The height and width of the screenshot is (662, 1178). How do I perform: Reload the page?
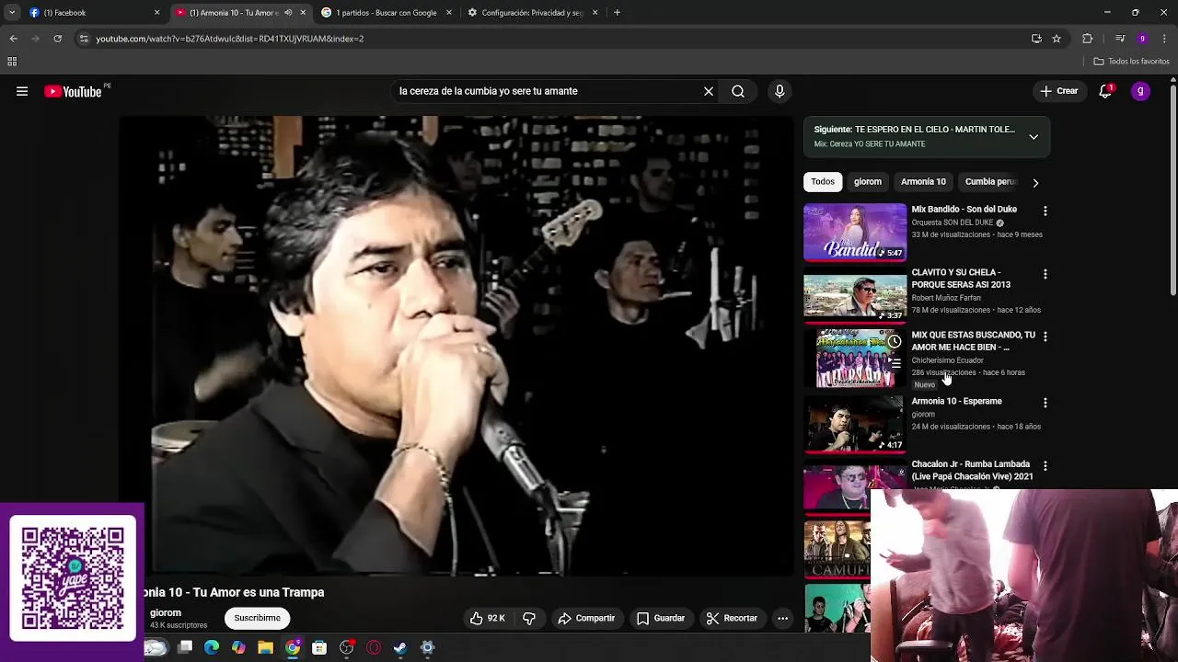(57, 39)
